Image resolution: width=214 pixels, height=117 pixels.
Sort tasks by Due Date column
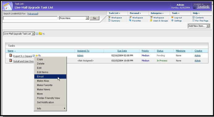pos(122,51)
